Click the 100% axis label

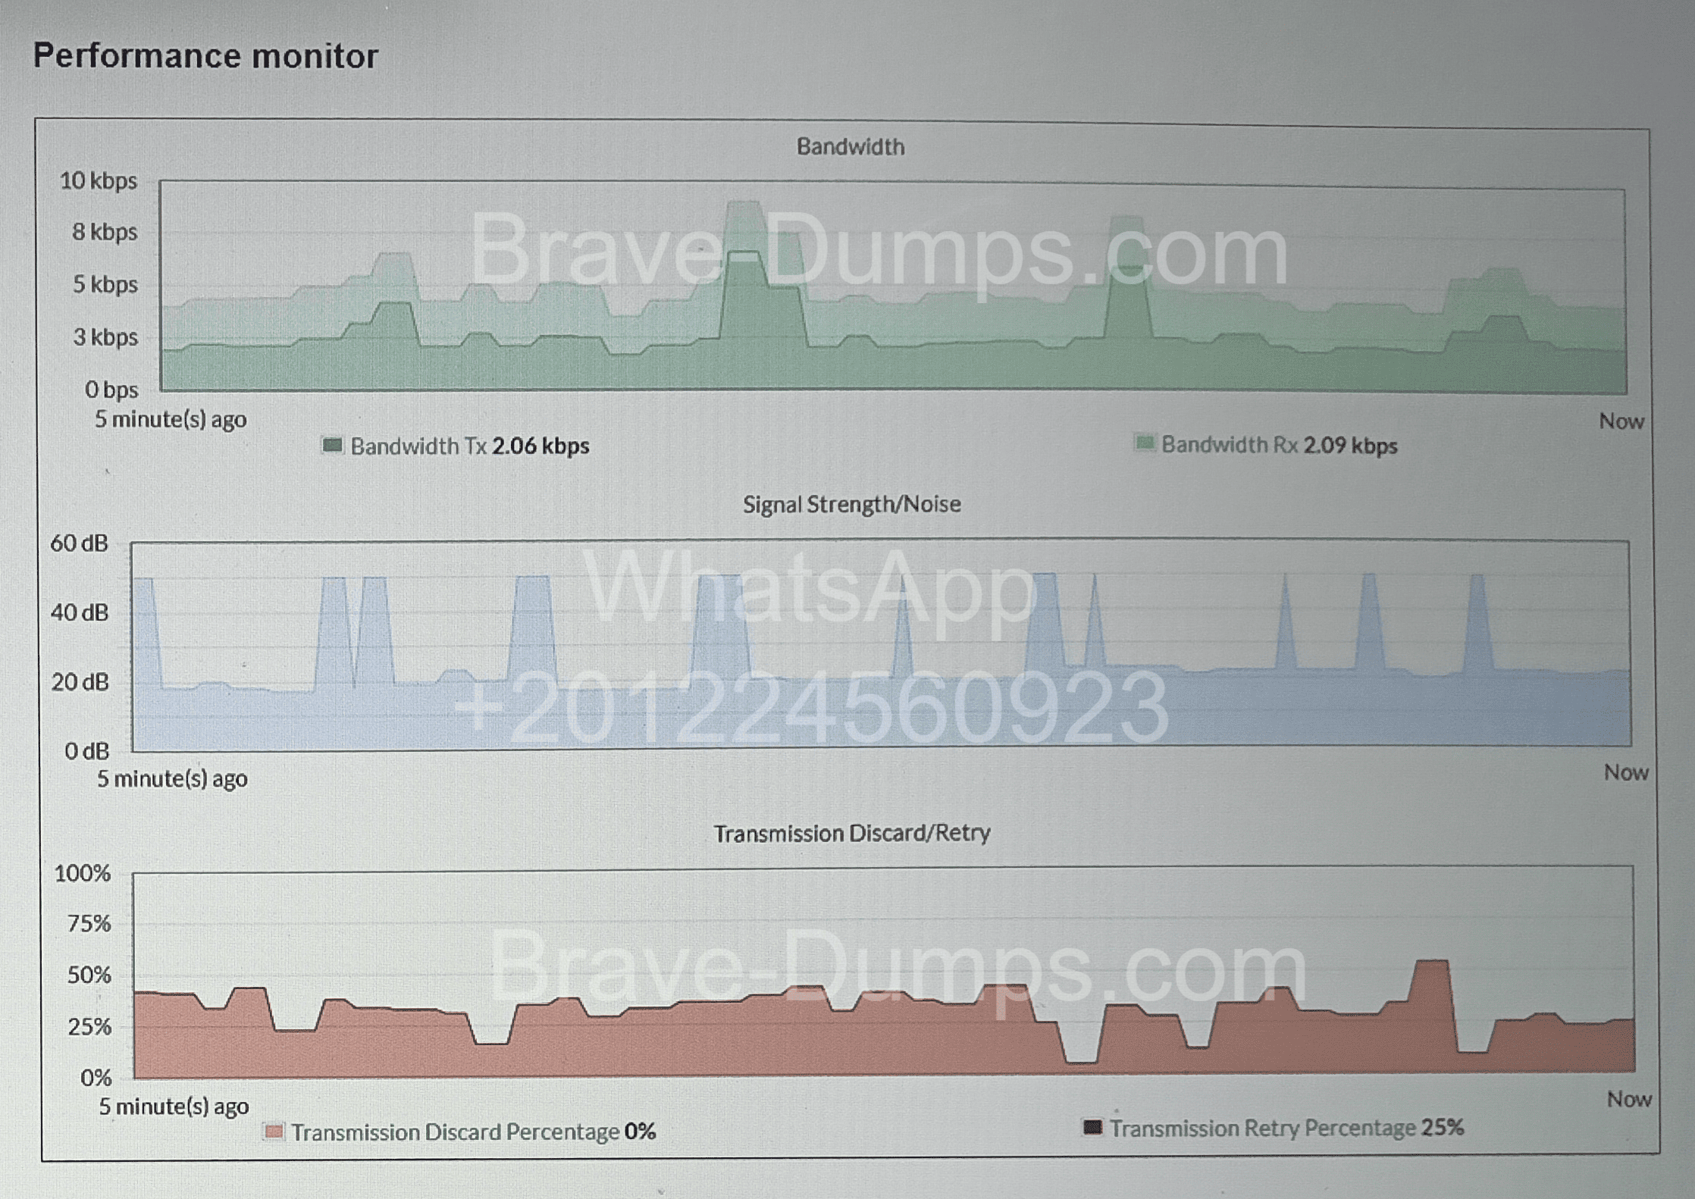(83, 873)
